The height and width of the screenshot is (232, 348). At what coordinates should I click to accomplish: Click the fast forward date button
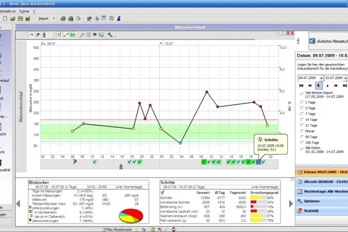(336, 85)
